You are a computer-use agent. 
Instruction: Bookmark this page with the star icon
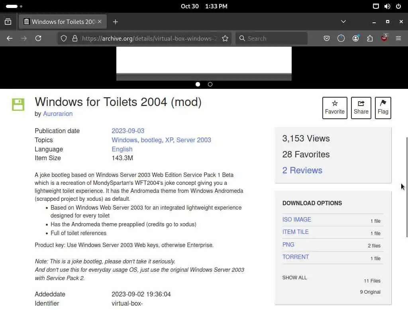coord(225,39)
